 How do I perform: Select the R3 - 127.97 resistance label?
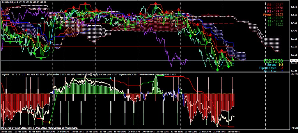pos(275,5)
